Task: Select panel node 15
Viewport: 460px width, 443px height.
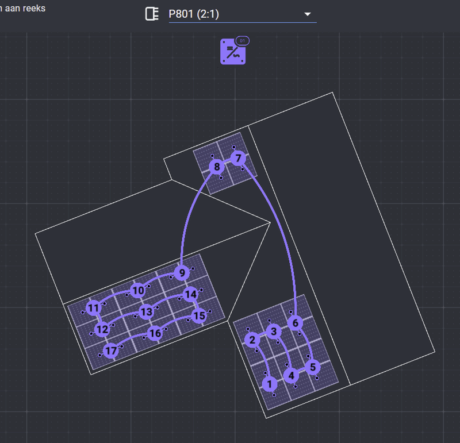Action: [x=199, y=316]
